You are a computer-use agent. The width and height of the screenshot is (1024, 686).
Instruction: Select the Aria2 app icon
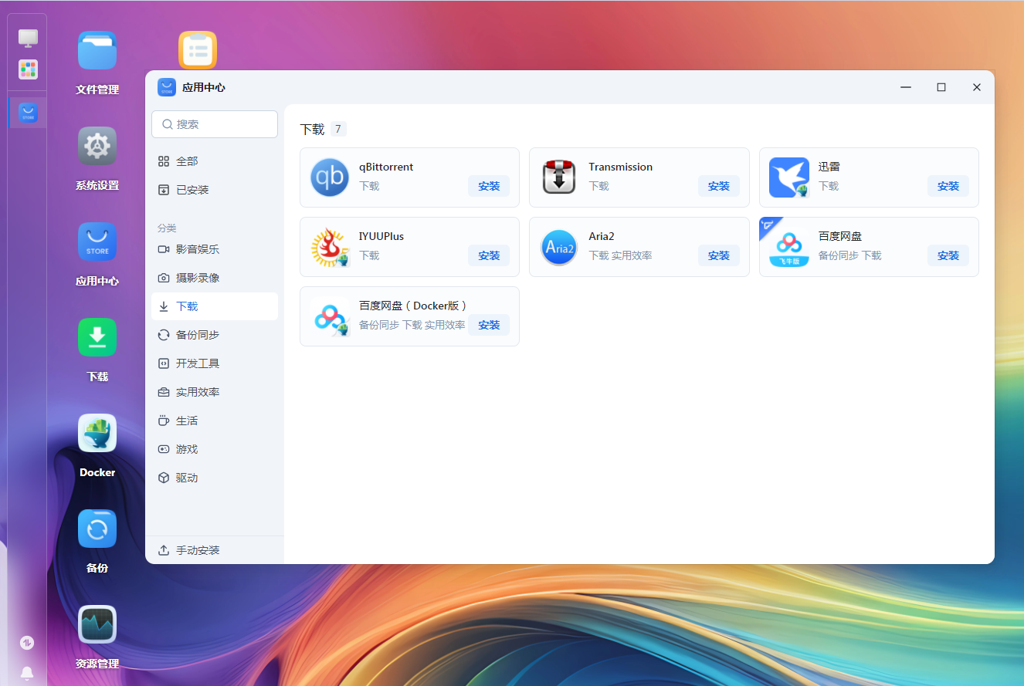click(x=559, y=247)
